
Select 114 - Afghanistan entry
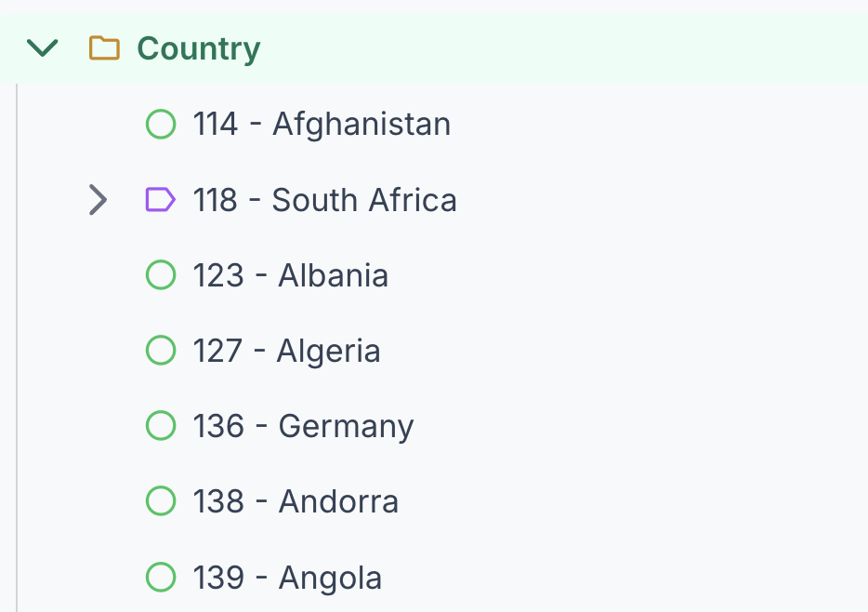322,124
